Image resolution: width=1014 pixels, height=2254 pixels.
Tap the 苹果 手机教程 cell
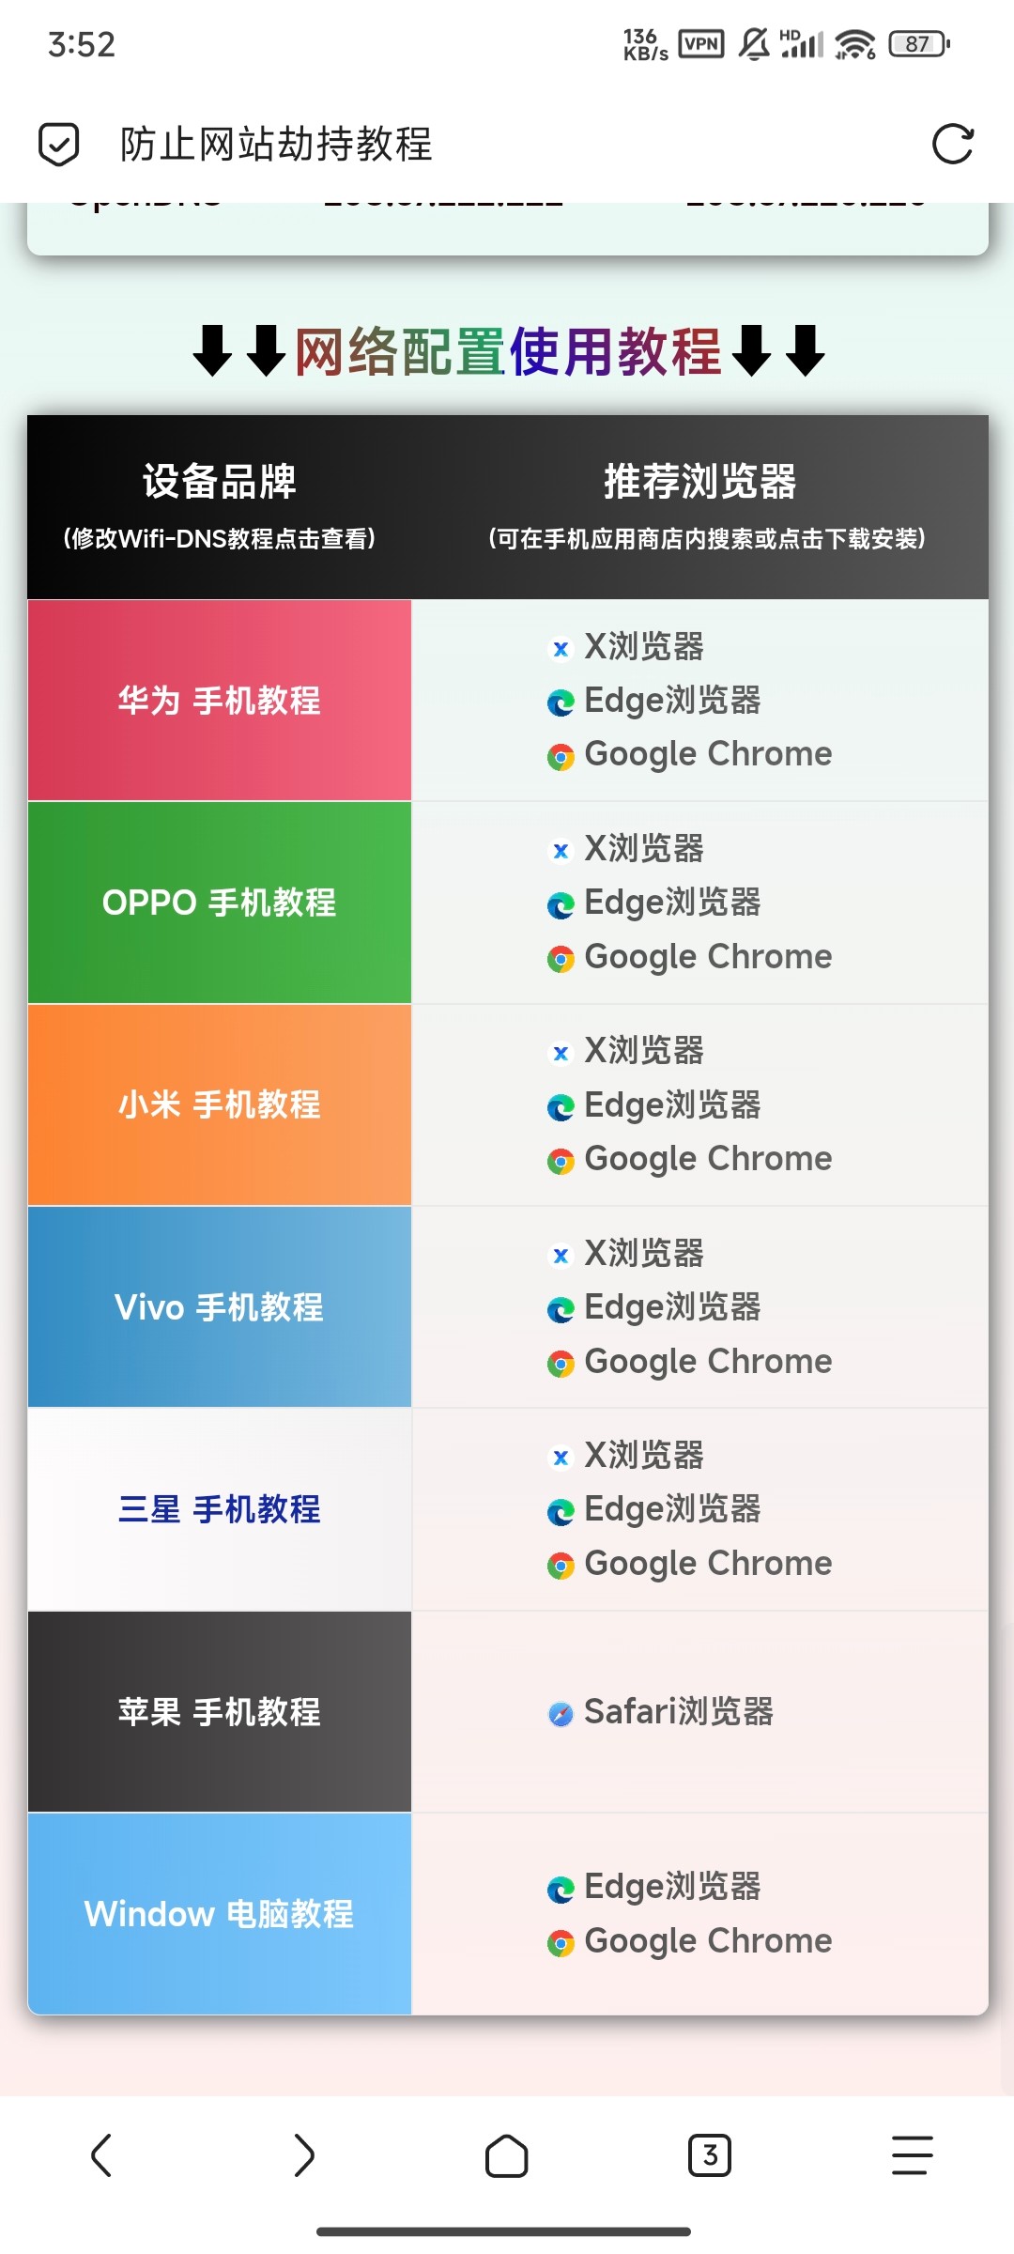220,1712
